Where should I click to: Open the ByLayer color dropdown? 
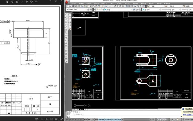pos(151,10)
